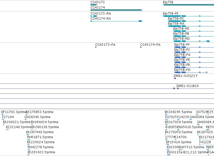Click EST label EK262423.5prime
Viewport: 214px width, 156px height.
(41, 152)
